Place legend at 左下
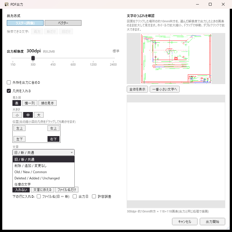Viewport: 232px width, 232px height. [x=20, y=139]
